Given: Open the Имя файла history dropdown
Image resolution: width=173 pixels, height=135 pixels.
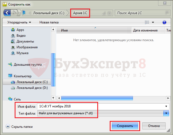Looking at the screenshot, I should pos(166,106).
